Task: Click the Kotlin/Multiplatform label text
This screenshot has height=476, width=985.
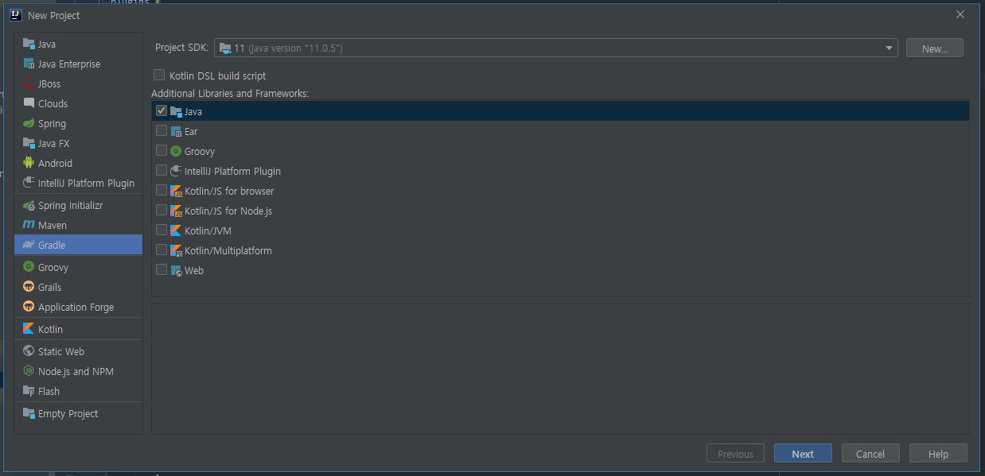Action: (228, 250)
